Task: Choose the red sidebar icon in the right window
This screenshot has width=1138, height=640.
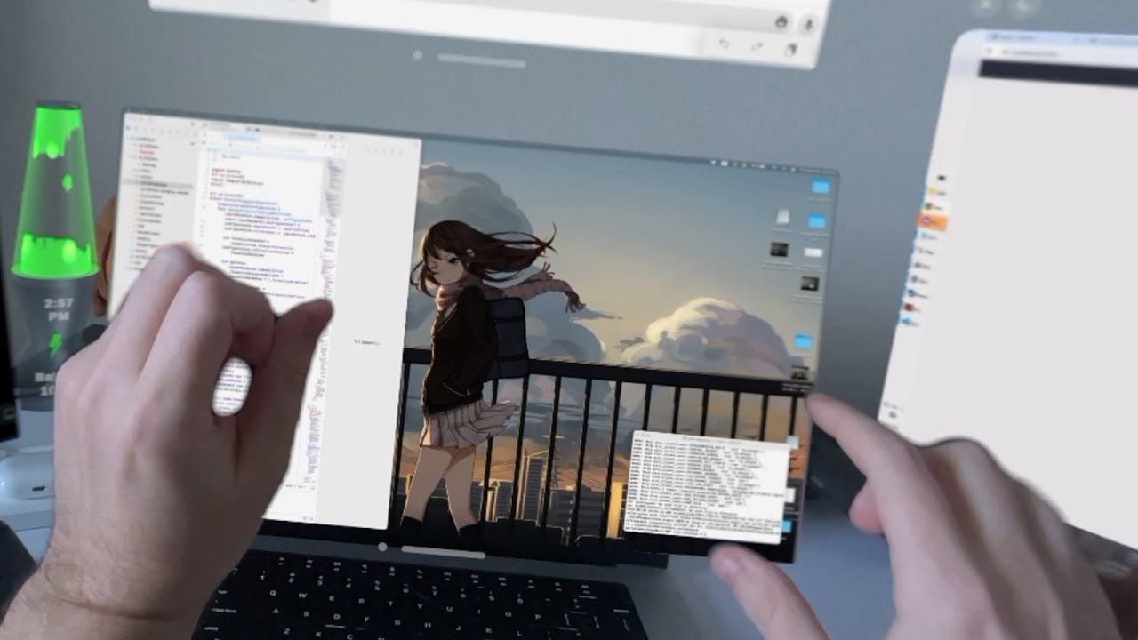Action: coord(910,308)
